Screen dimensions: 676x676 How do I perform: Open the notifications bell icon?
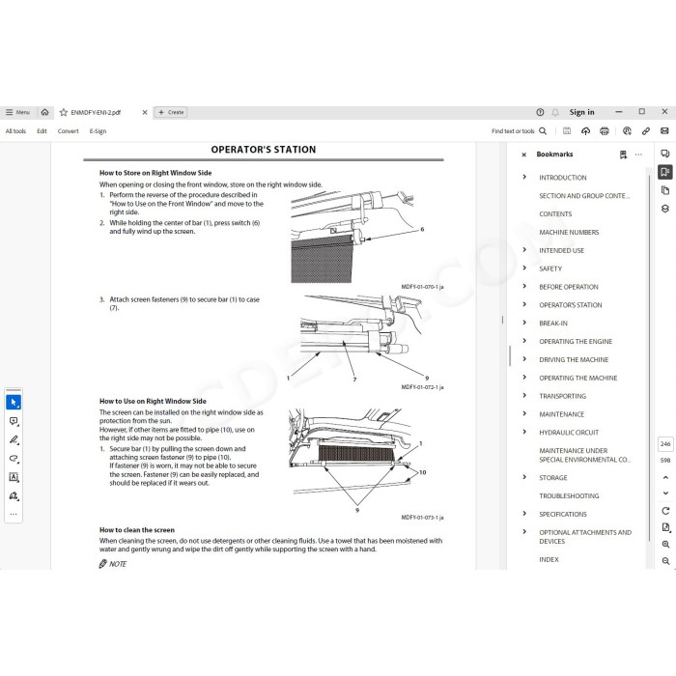coord(555,113)
